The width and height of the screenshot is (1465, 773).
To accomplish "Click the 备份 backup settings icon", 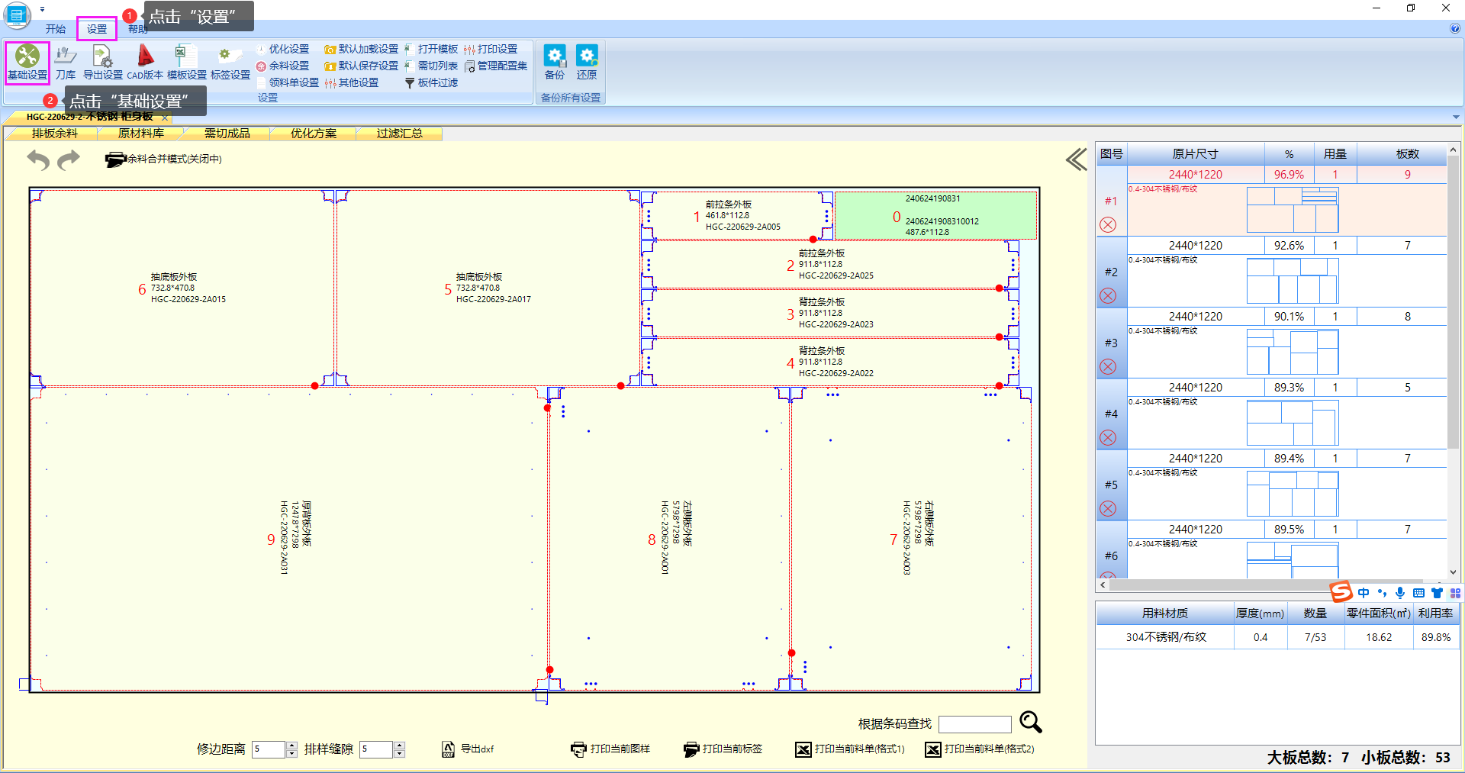I will click(x=555, y=63).
